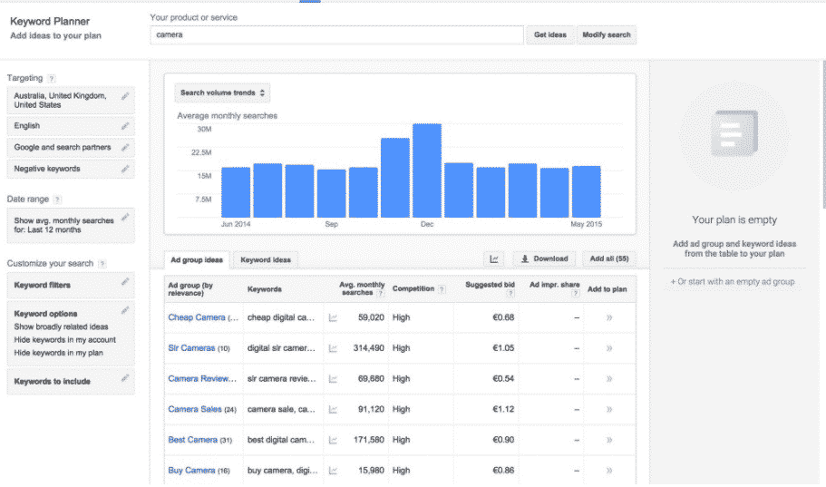Screen dimensions: 826x487
Task: Open the Camera Sales ad group link
Action: point(195,410)
